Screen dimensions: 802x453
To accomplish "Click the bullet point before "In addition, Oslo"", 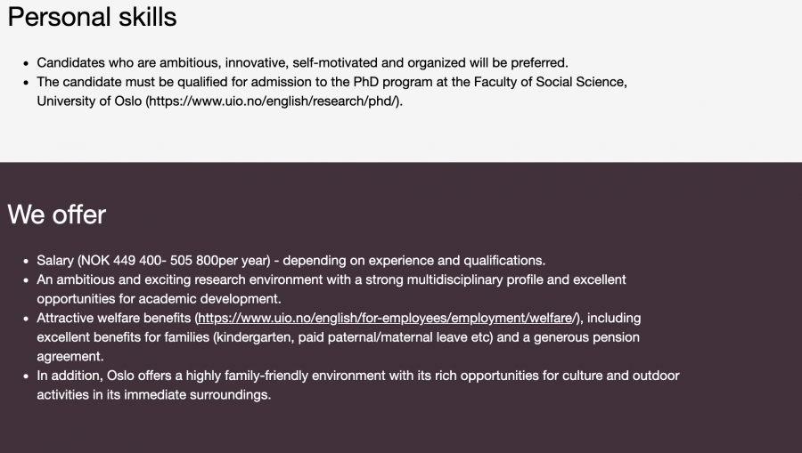I will point(25,376).
